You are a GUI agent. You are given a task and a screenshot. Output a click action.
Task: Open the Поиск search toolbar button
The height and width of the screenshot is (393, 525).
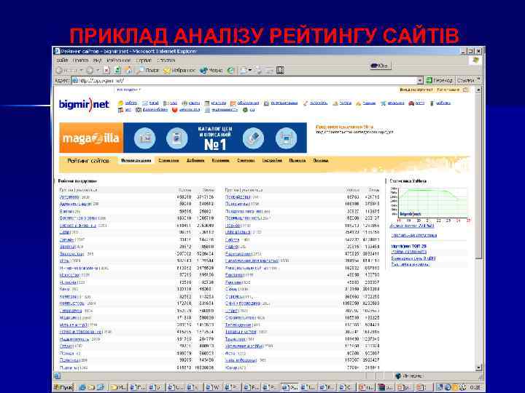coord(148,71)
